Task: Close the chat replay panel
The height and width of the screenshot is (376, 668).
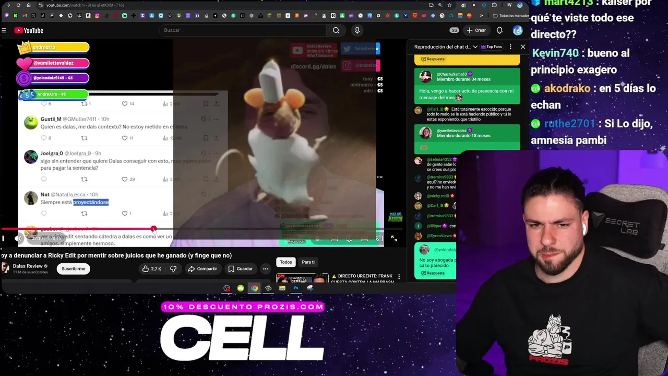Action: 523,47
